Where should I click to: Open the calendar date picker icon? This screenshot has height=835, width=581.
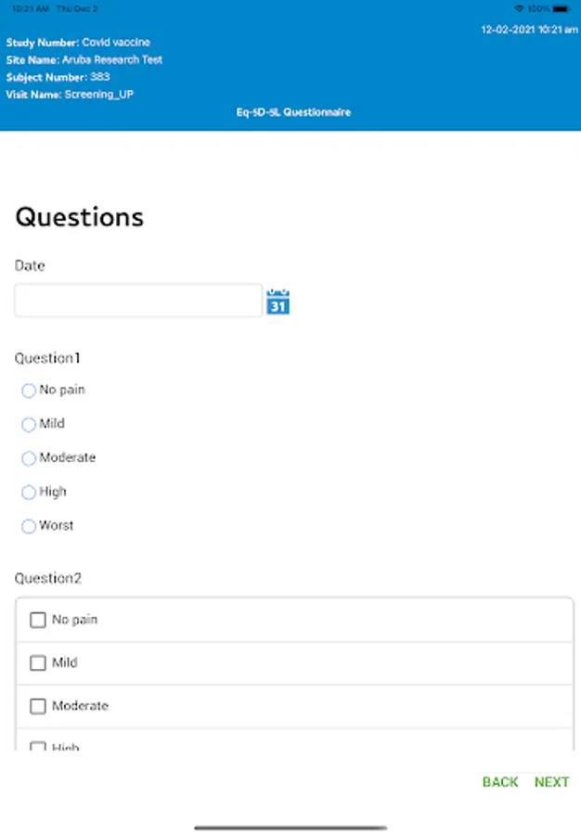coord(278,302)
